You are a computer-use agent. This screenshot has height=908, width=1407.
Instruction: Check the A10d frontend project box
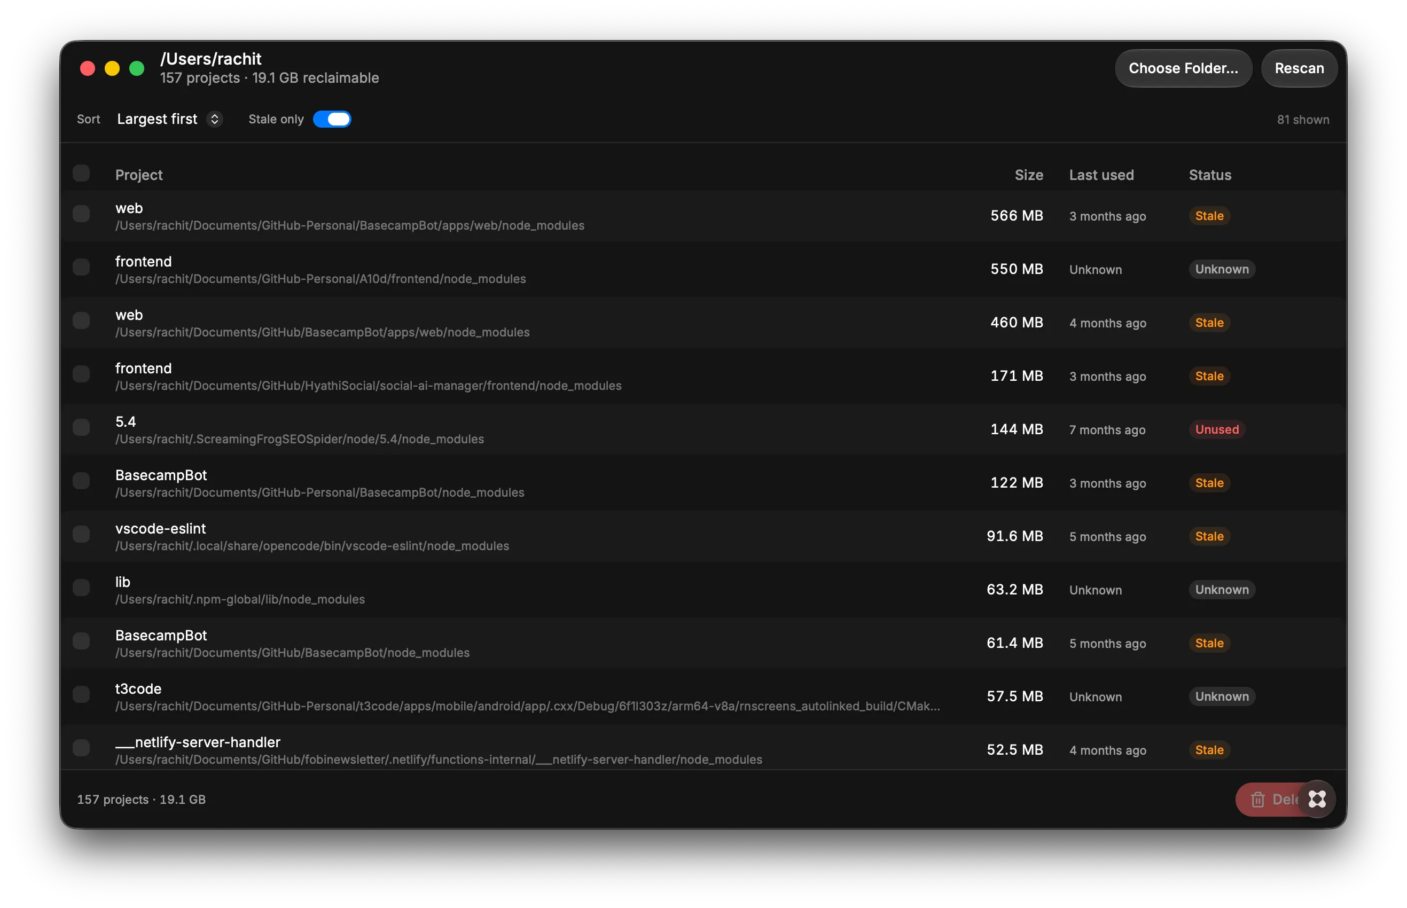coord(81,267)
